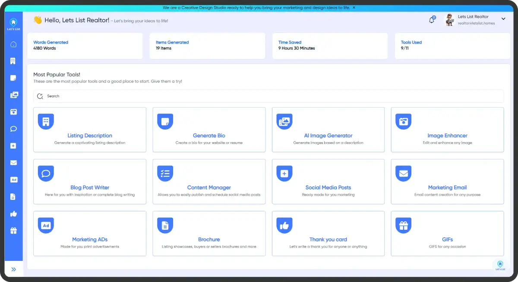Viewport: 518px width, 282px height.
Task: Click the Lets List Realtor profile avatar
Action: pos(449,19)
